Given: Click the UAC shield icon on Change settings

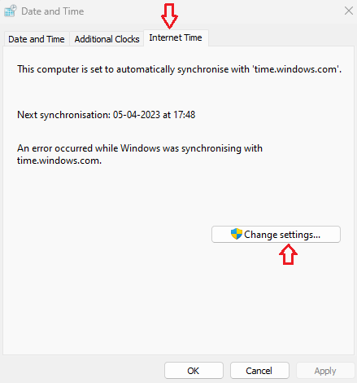Looking at the screenshot, I should coord(237,234).
